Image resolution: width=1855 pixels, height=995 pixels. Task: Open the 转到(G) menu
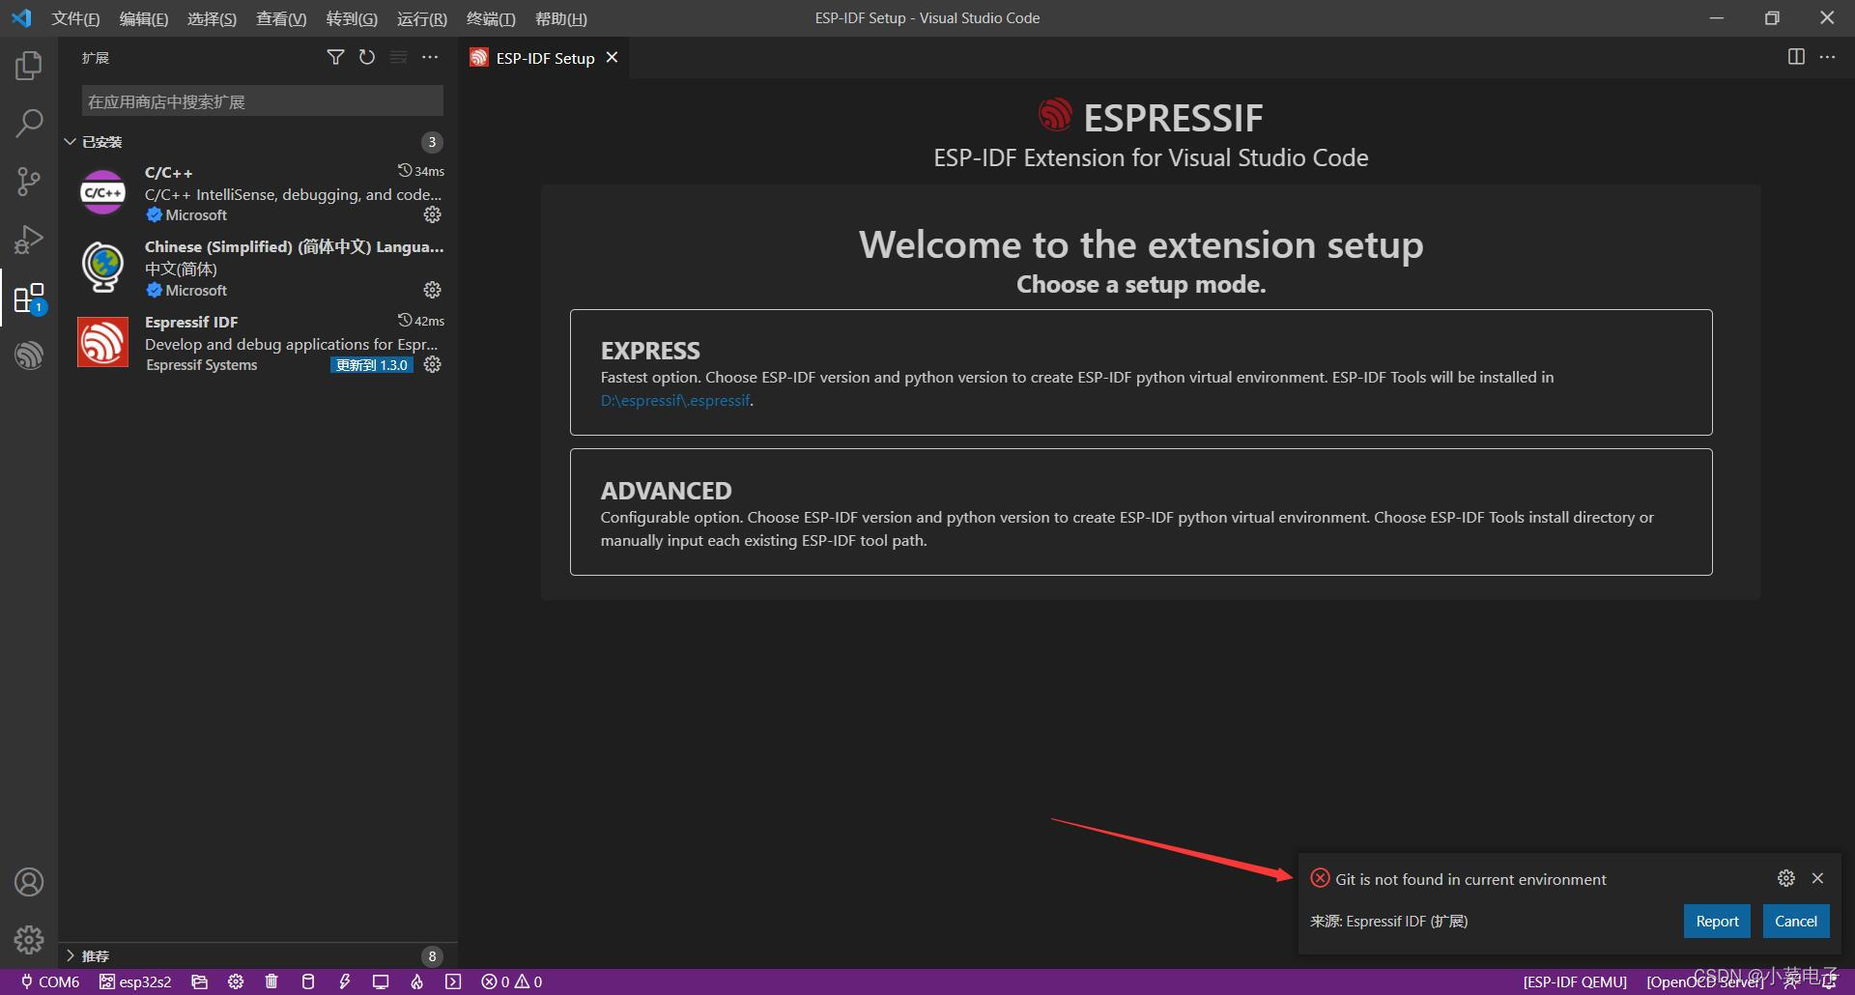click(352, 18)
